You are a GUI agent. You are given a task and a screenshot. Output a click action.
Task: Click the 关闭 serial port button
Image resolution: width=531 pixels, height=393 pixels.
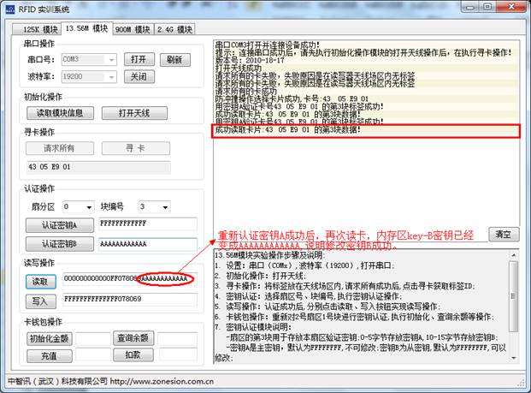pos(139,75)
